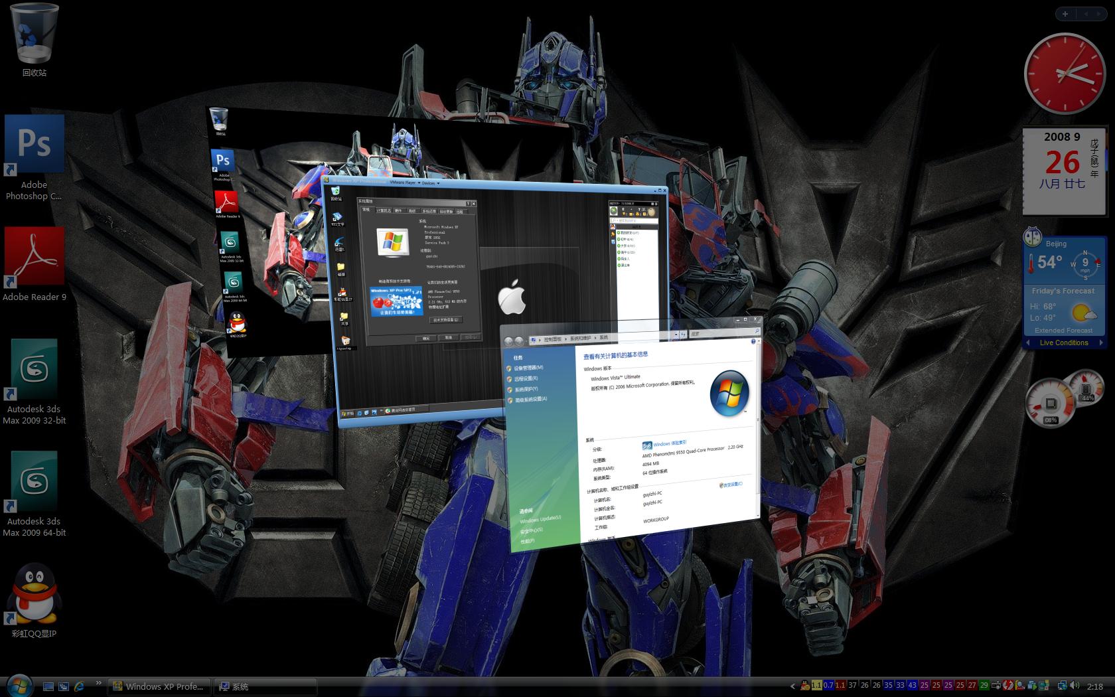Open 远程设置(R) task link
Image resolution: width=1115 pixels, height=697 pixels.
526,378
